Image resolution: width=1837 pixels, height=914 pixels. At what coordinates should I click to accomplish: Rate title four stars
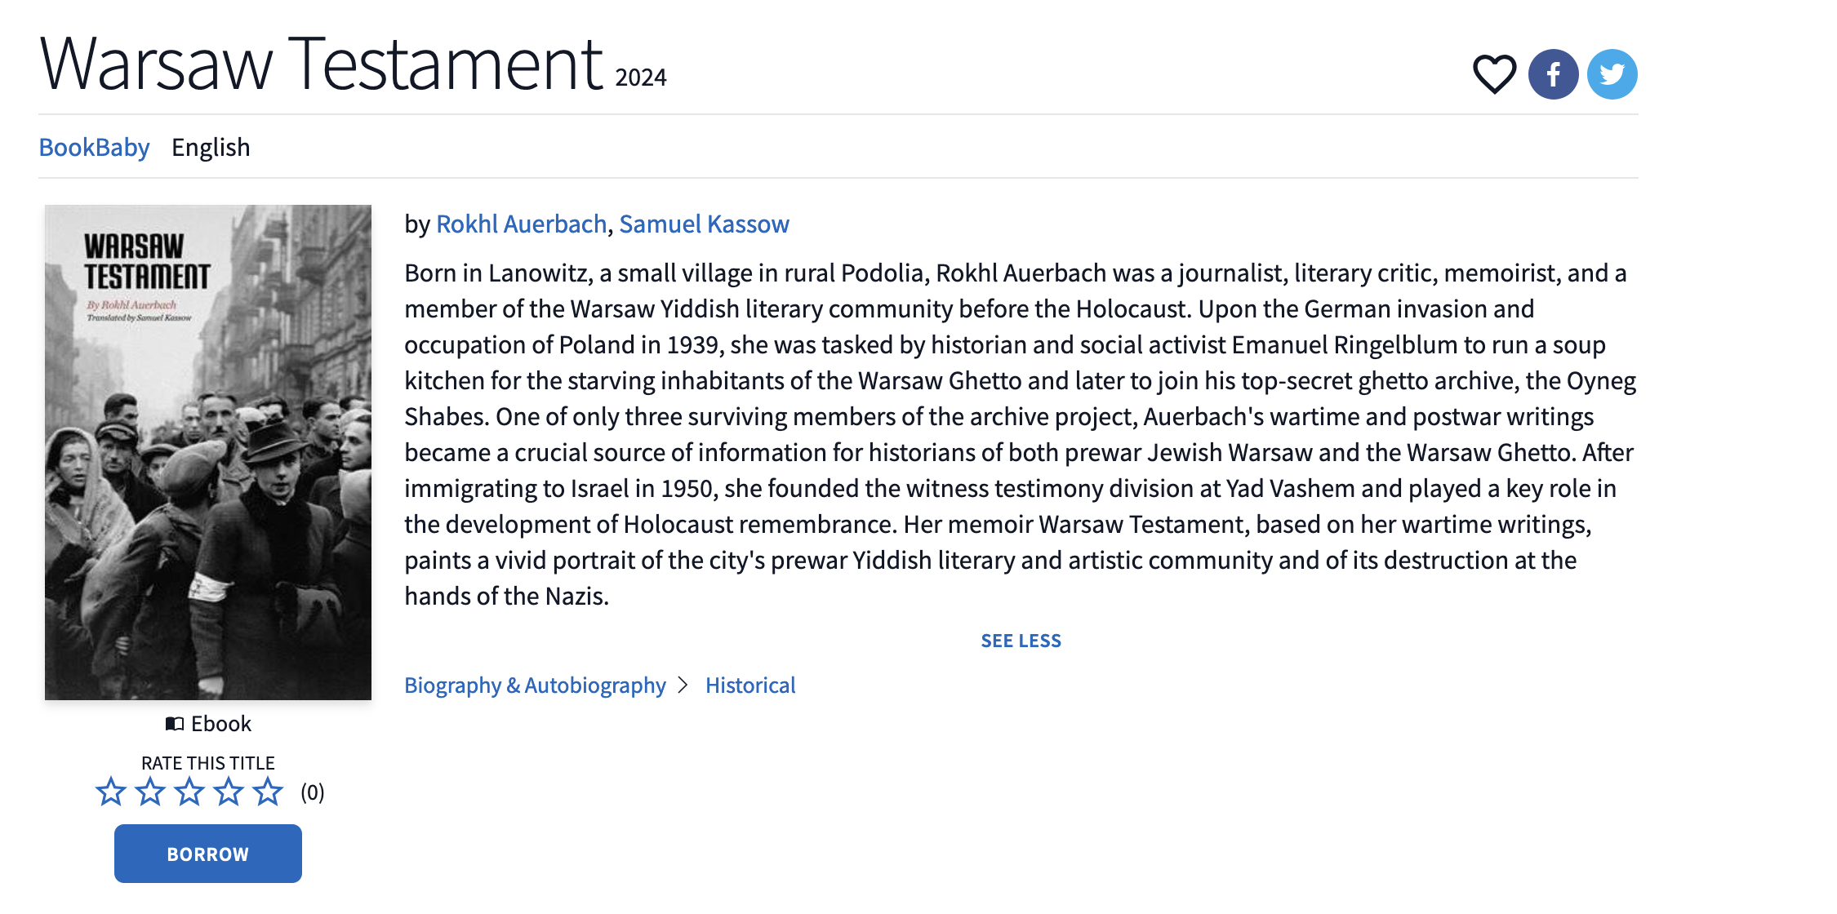click(x=229, y=792)
